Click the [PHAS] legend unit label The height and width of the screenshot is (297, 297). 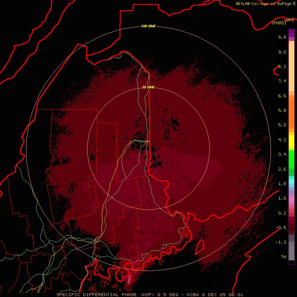(279, 23)
